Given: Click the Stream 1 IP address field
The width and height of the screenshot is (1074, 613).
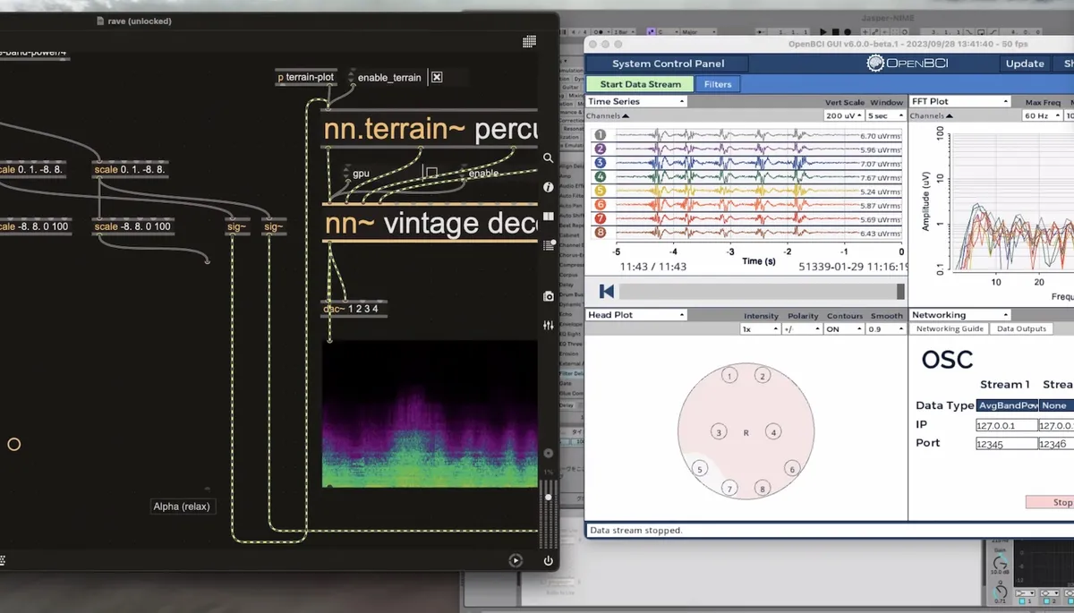Looking at the screenshot, I should pos(1006,425).
